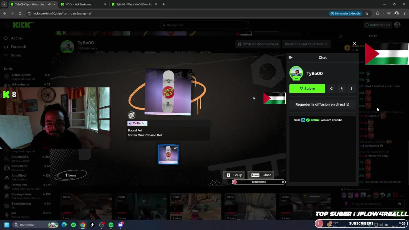Open the clip thumbnail with 9 vues

[196, 206]
